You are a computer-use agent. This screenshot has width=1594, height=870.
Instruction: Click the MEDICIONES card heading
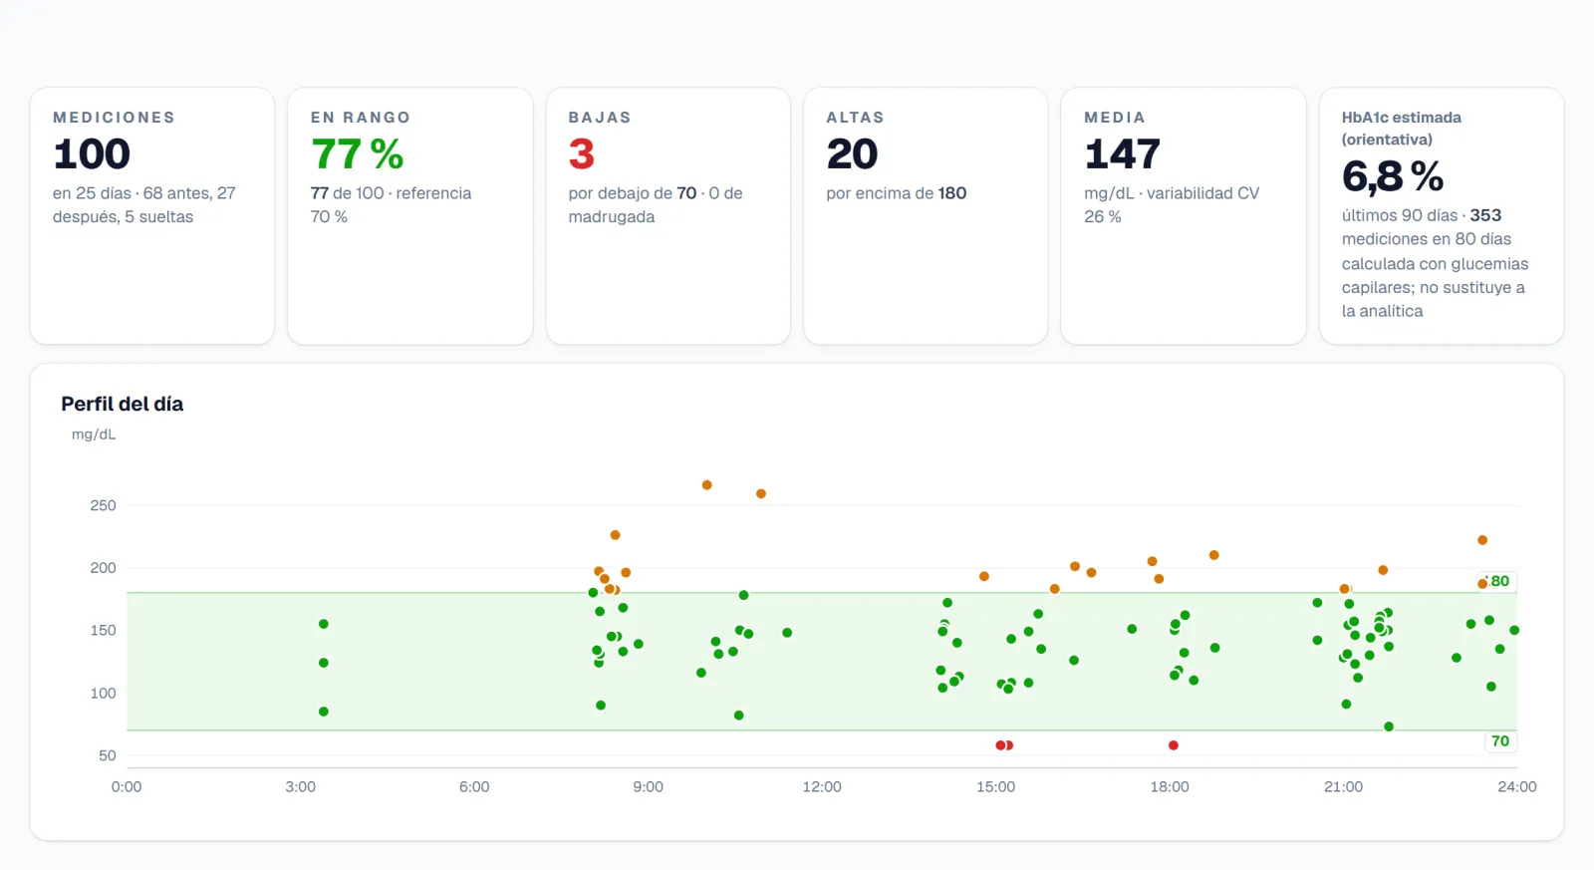[x=114, y=118]
